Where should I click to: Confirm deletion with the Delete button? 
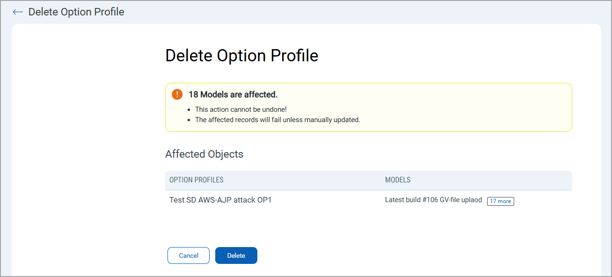click(236, 255)
